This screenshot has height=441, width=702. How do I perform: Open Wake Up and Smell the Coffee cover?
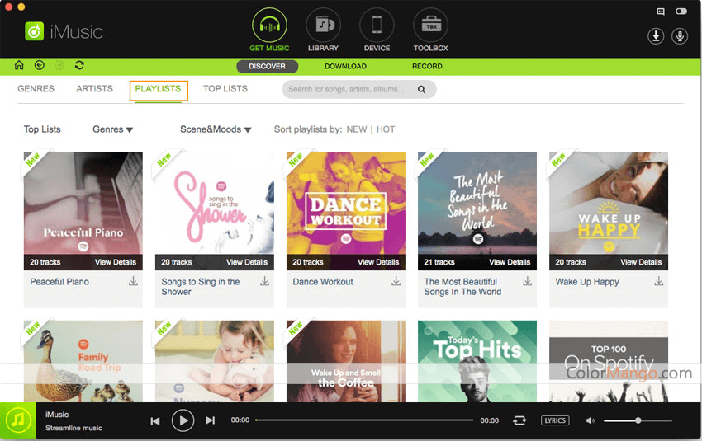tap(345, 361)
